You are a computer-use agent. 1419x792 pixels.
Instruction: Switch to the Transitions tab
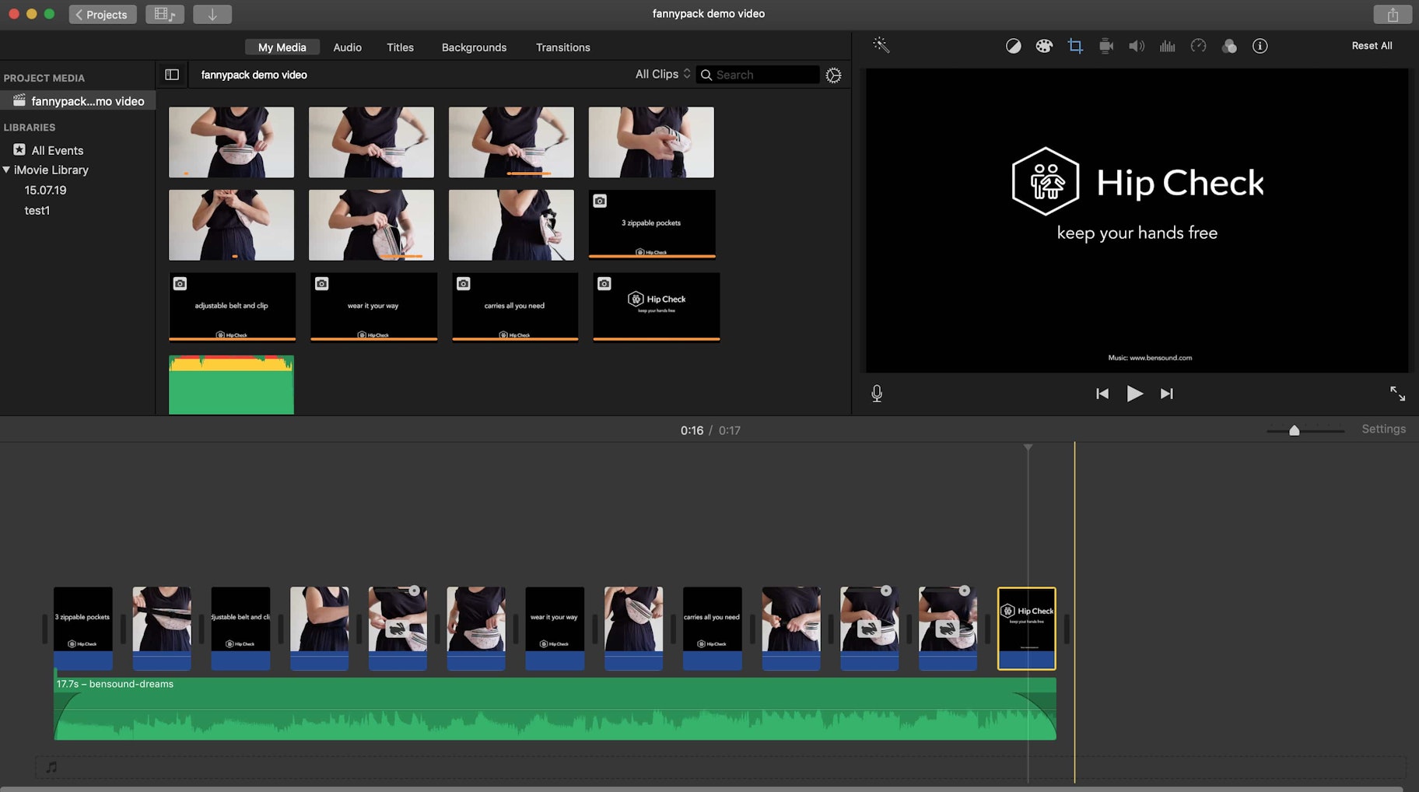point(562,47)
